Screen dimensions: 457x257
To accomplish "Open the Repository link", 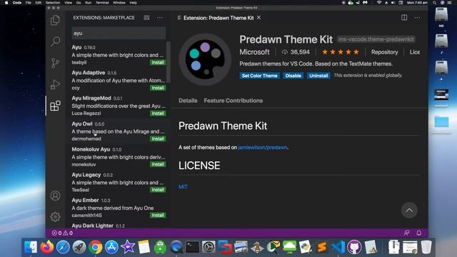I will (384, 52).
